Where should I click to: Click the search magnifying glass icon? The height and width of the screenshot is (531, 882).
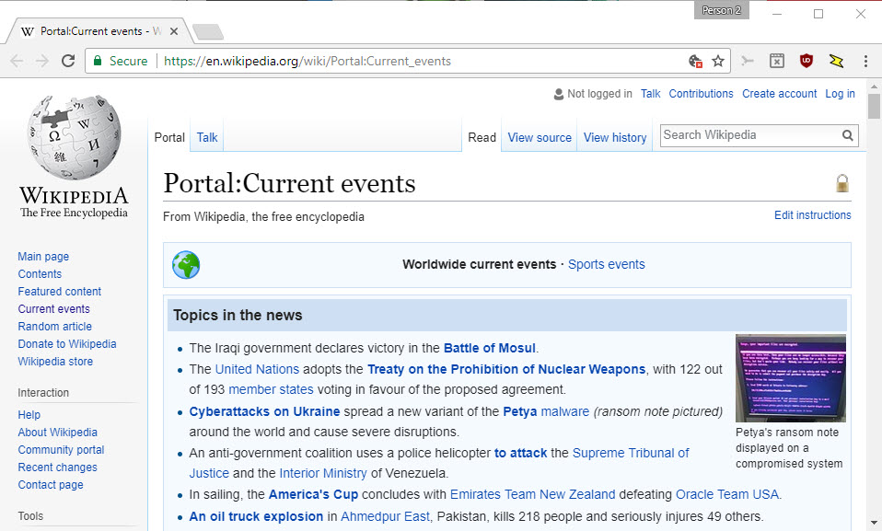click(847, 135)
